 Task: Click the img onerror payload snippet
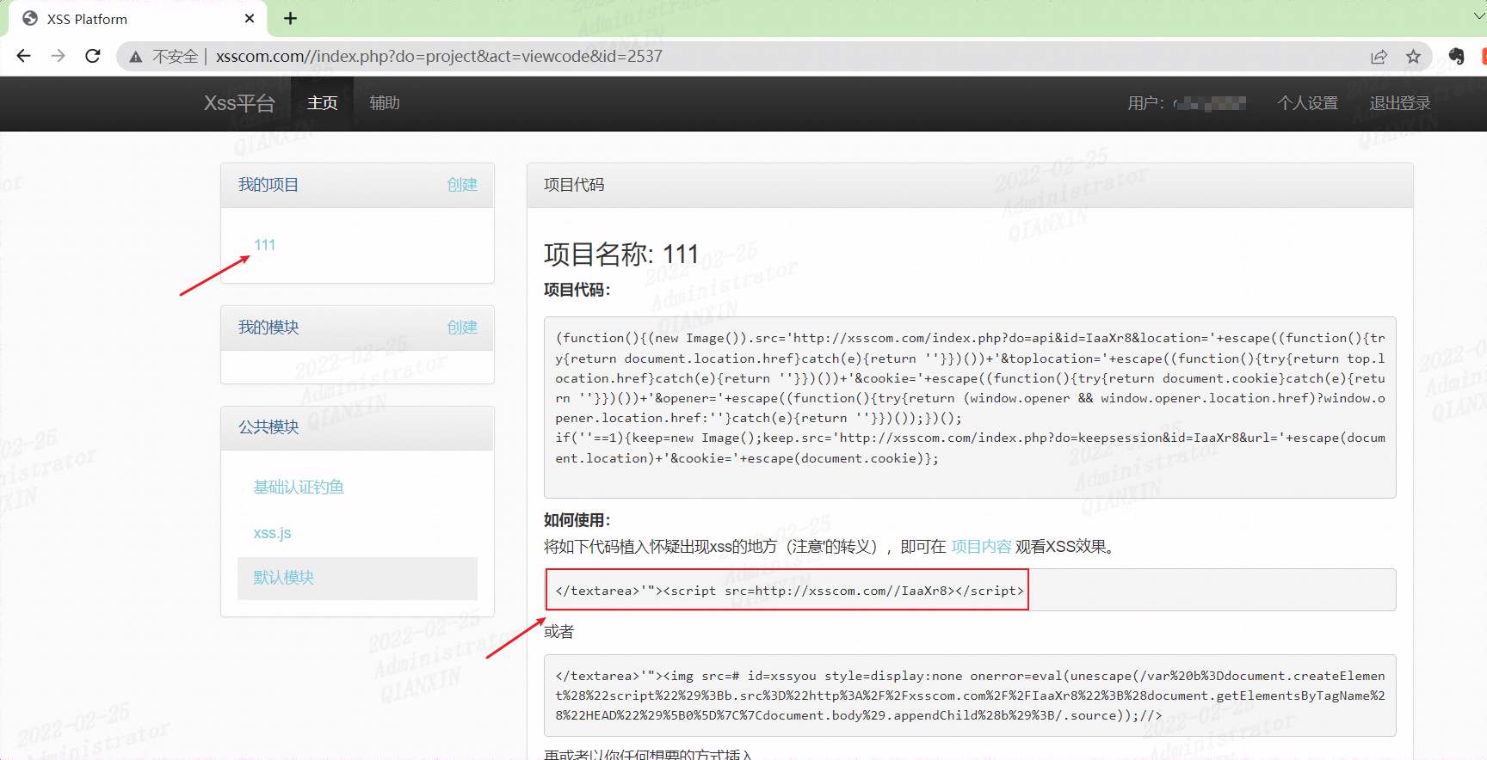click(x=970, y=696)
